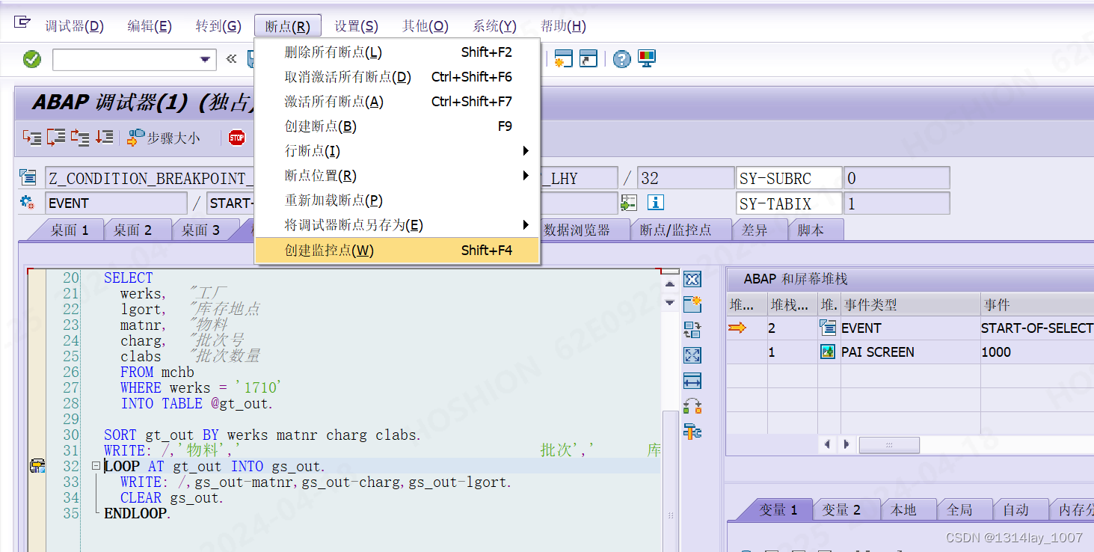Click the blue info icon in header
The width and height of the screenshot is (1094, 552).
pos(656,203)
